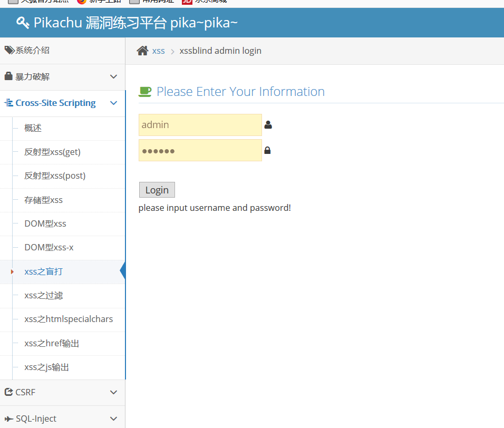The width and height of the screenshot is (504, 428).
Task: Expand the 暴力破解 menu chevron
Action: [113, 76]
